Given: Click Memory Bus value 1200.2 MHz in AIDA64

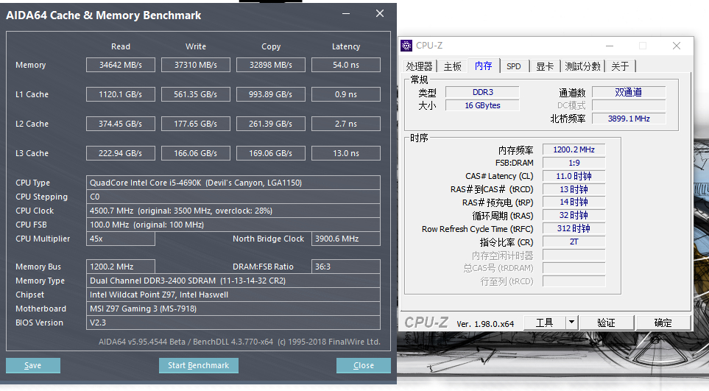Looking at the screenshot, I should [121, 267].
